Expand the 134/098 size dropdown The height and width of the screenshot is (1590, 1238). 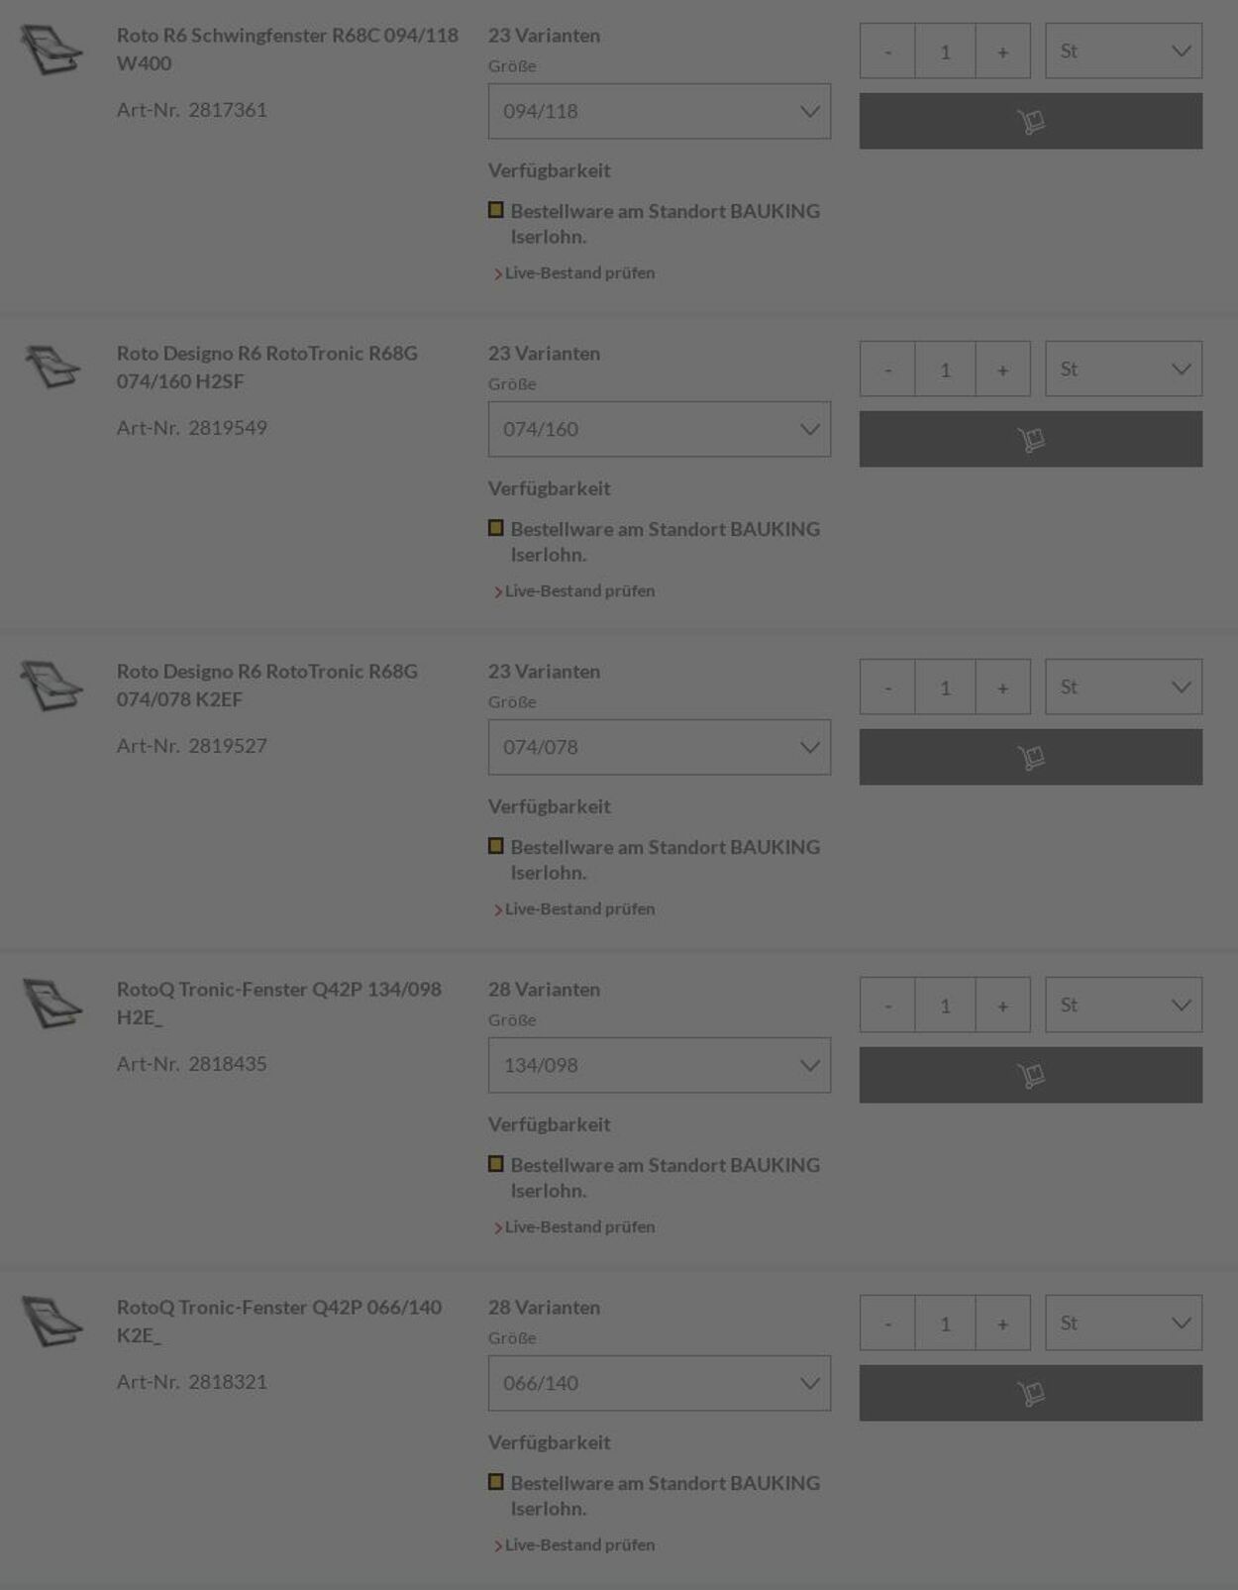coord(659,1065)
